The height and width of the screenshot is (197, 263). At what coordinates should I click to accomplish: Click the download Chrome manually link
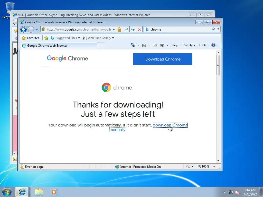tap(170, 125)
